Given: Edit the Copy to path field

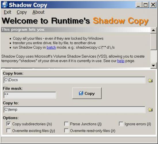Looking at the screenshot, I should point(75,109).
